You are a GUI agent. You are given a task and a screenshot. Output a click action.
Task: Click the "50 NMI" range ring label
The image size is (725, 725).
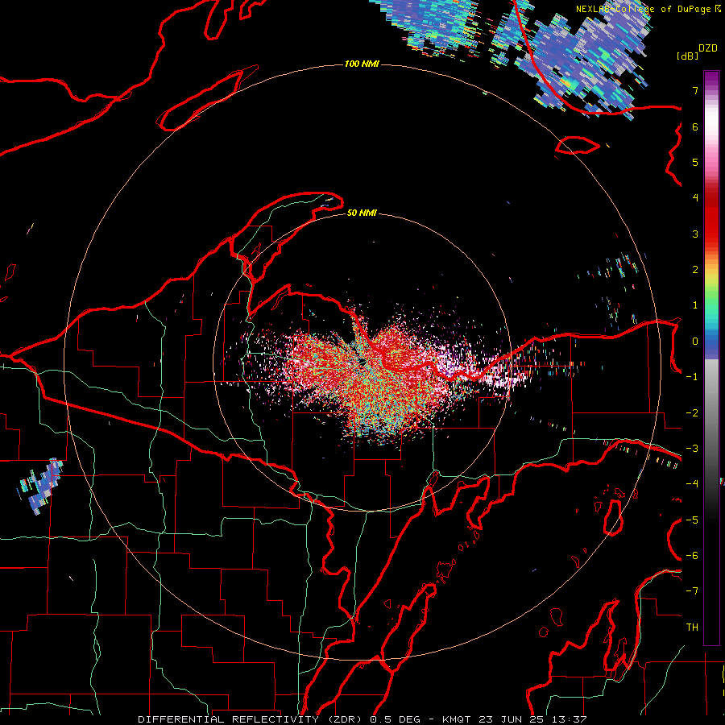pos(362,213)
